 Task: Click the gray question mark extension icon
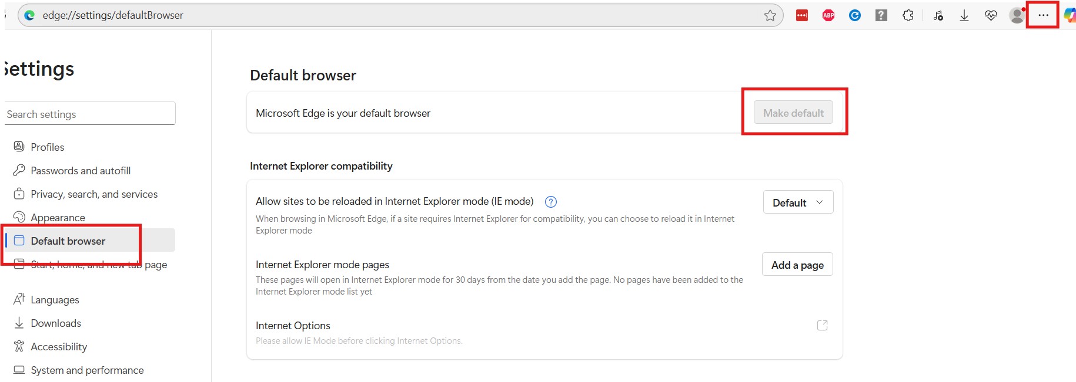881,16
